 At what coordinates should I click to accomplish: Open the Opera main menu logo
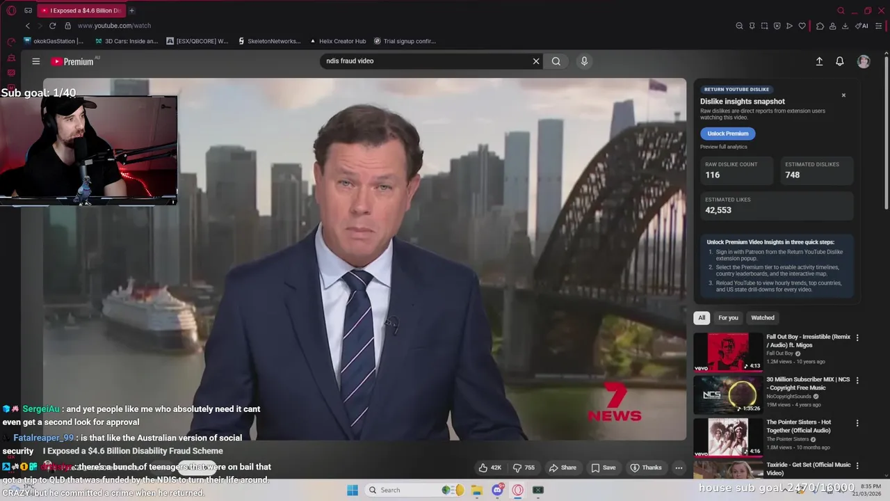point(11,10)
